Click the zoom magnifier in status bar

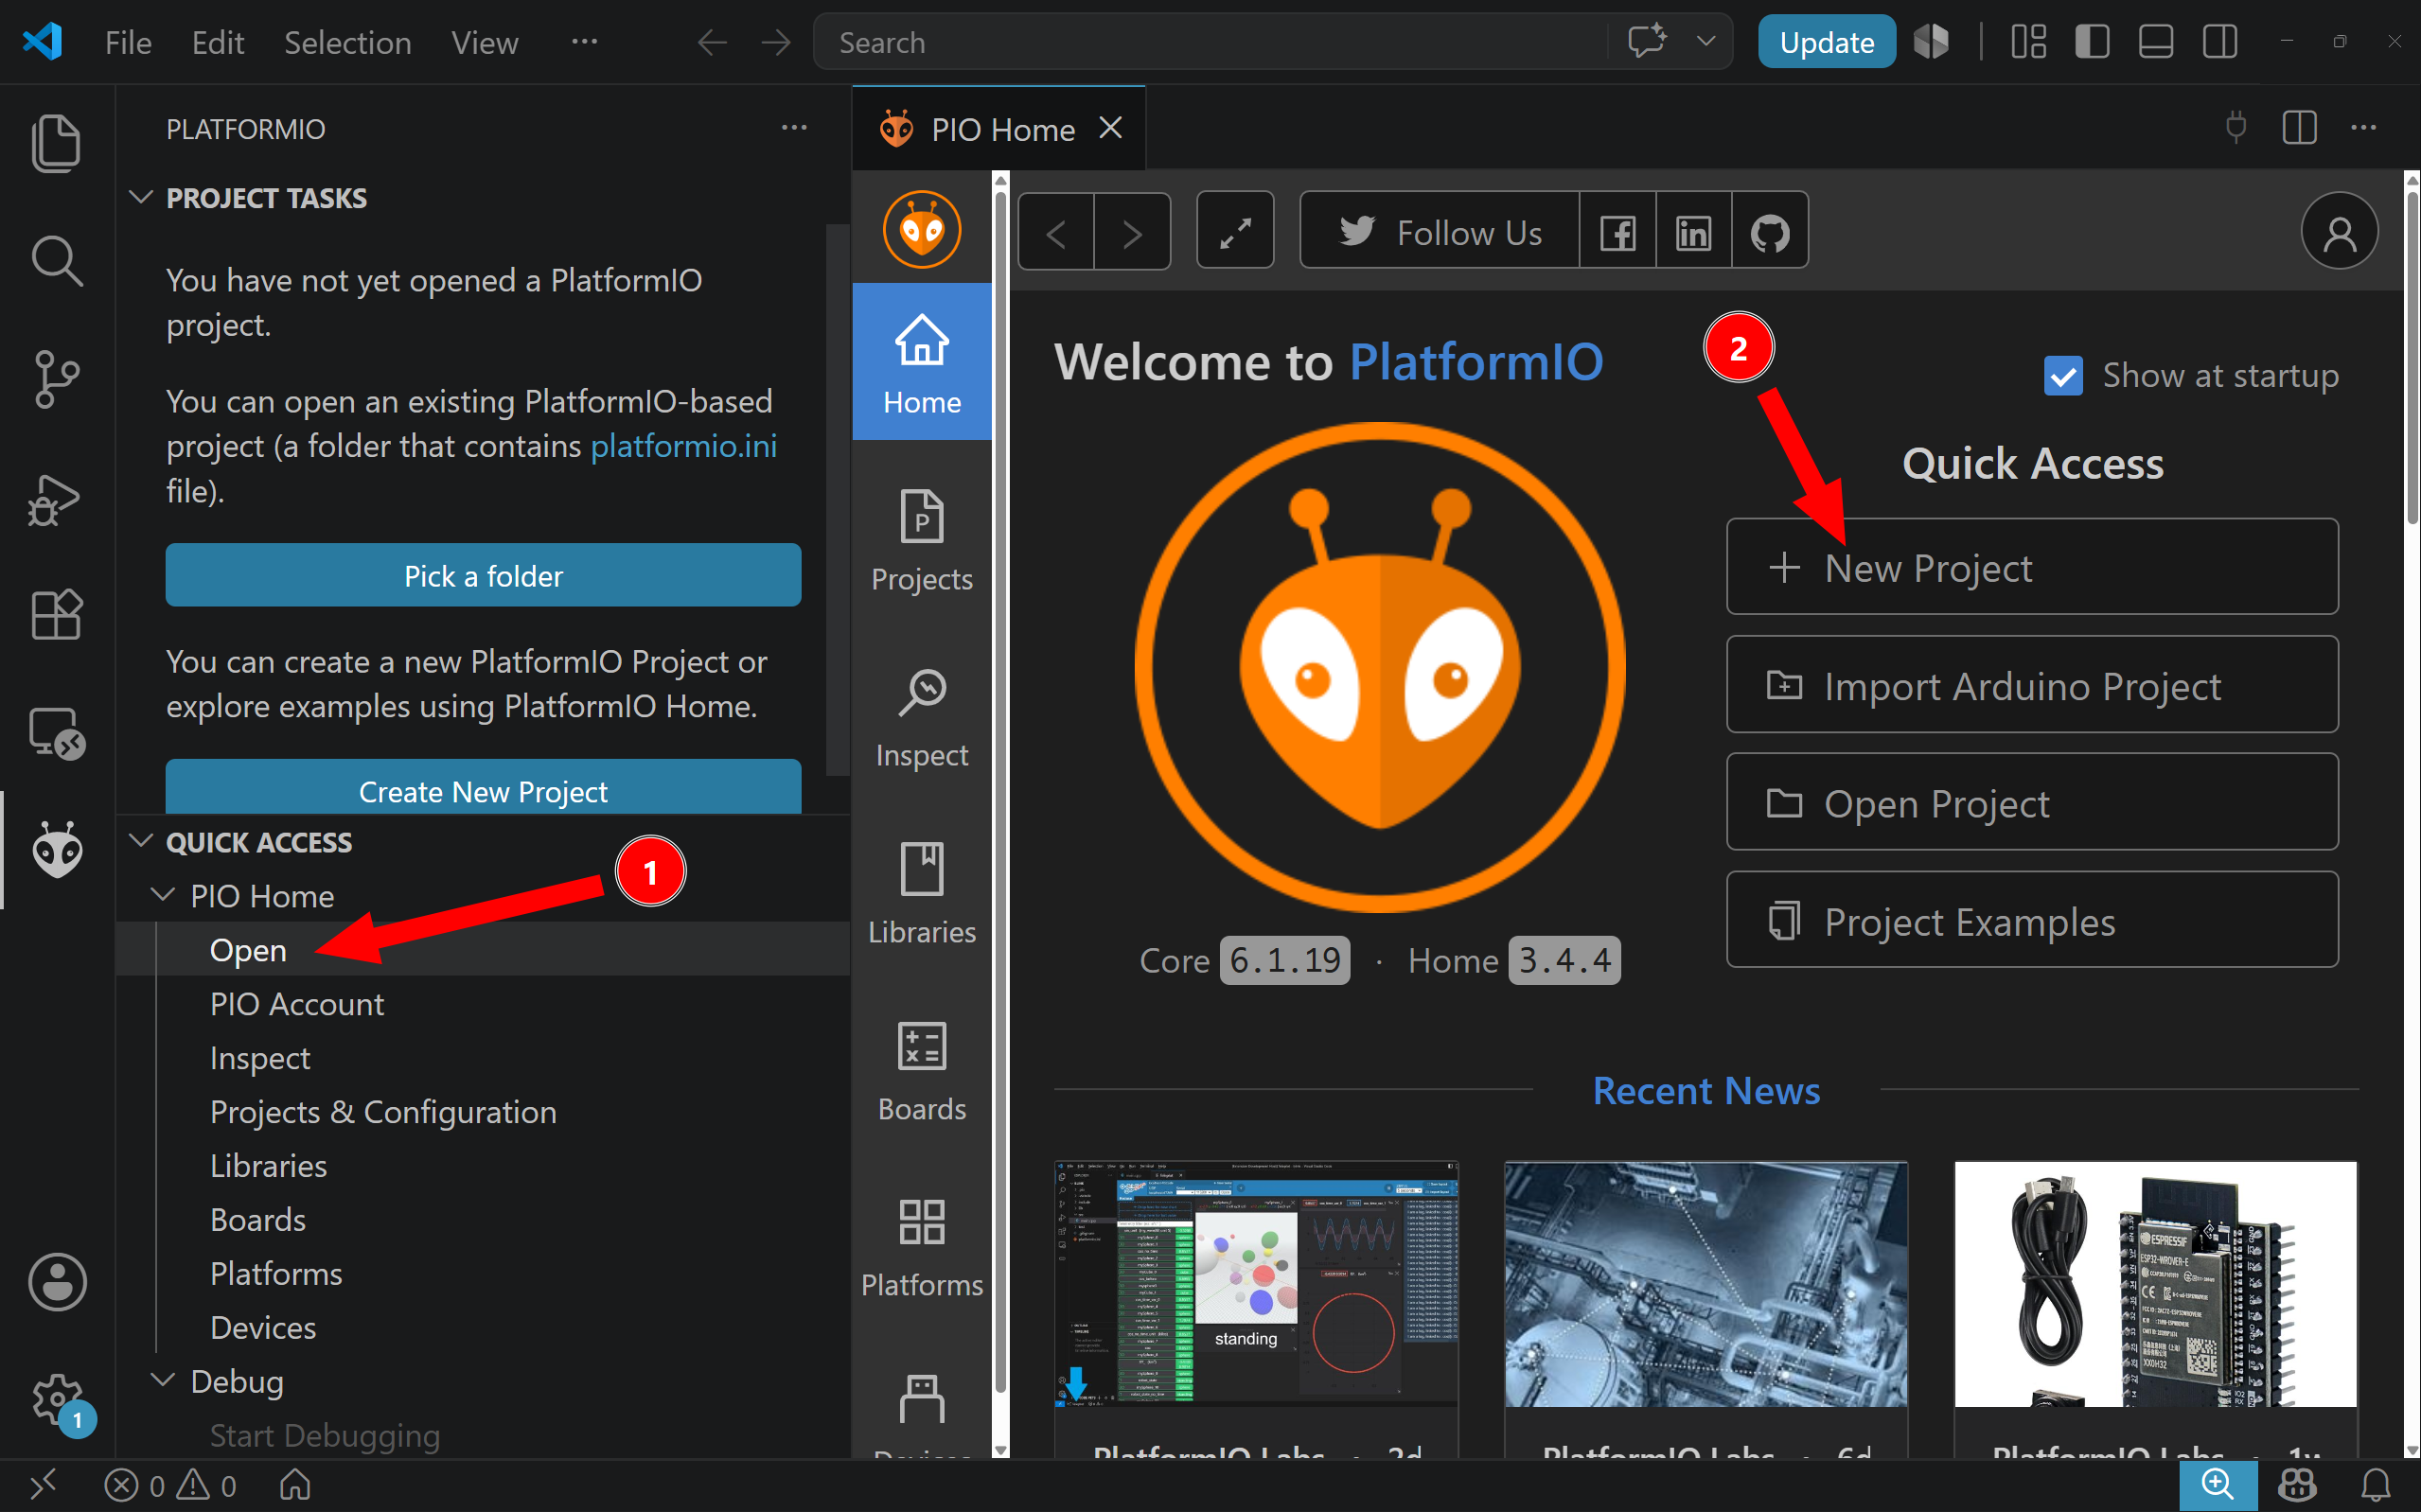click(2217, 1485)
